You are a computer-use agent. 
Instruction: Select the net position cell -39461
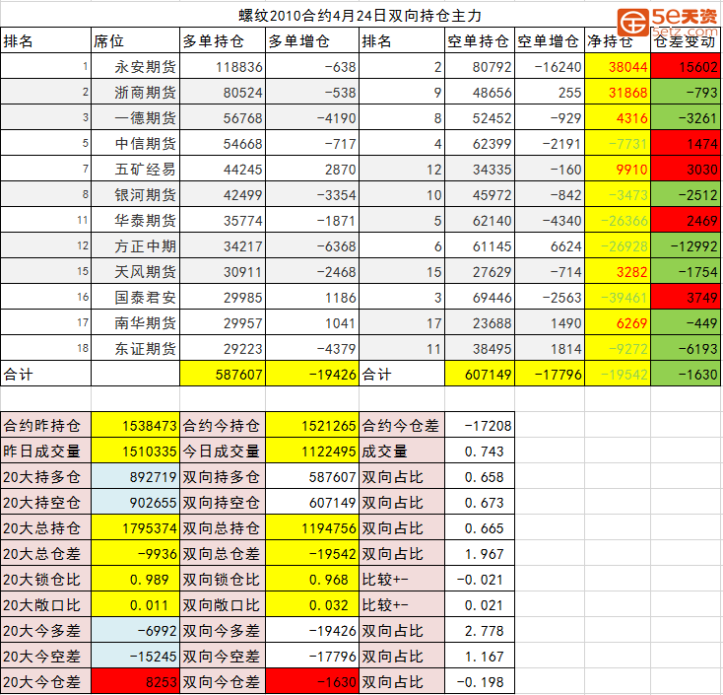618,298
